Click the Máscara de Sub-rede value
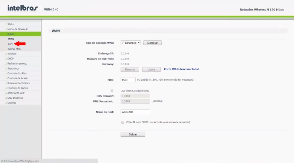The width and height of the screenshot is (294, 163). point(125,59)
